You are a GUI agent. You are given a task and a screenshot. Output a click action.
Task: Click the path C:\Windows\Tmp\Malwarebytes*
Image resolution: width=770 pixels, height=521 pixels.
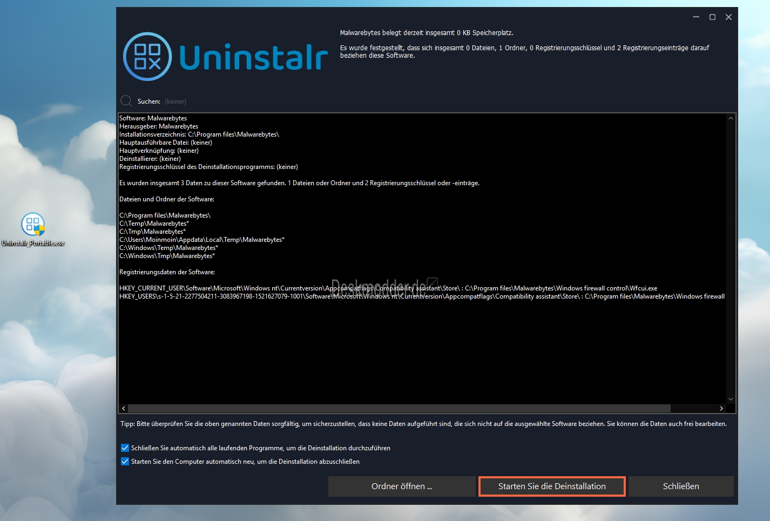167,256
